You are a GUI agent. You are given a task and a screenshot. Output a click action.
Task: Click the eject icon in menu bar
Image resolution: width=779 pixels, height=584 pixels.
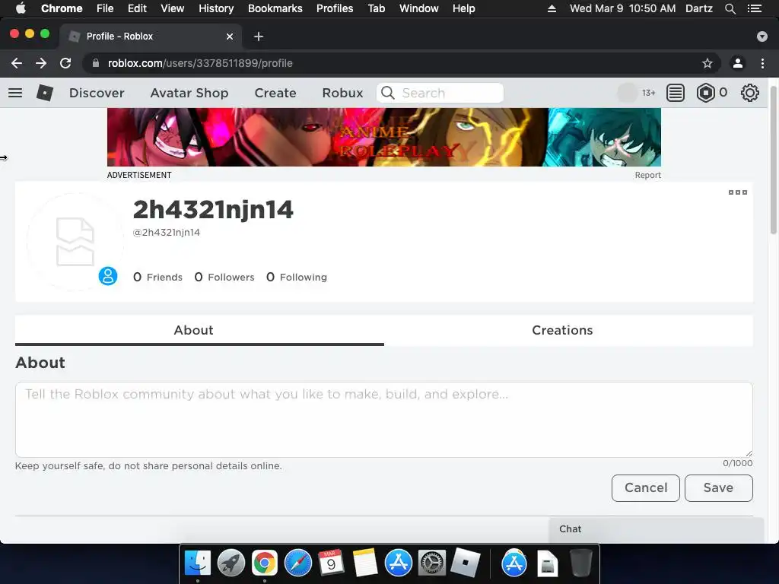tap(552, 8)
